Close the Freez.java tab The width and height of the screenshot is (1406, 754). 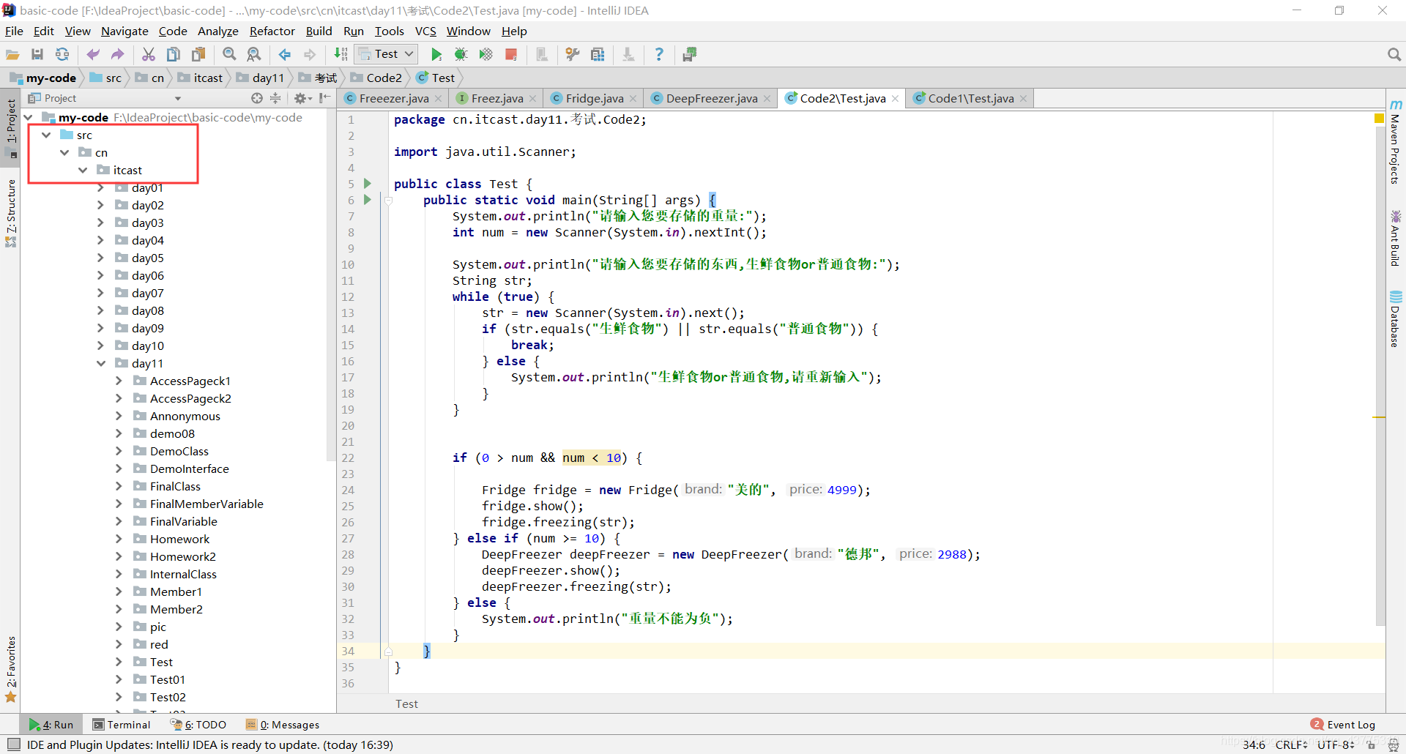pos(532,99)
